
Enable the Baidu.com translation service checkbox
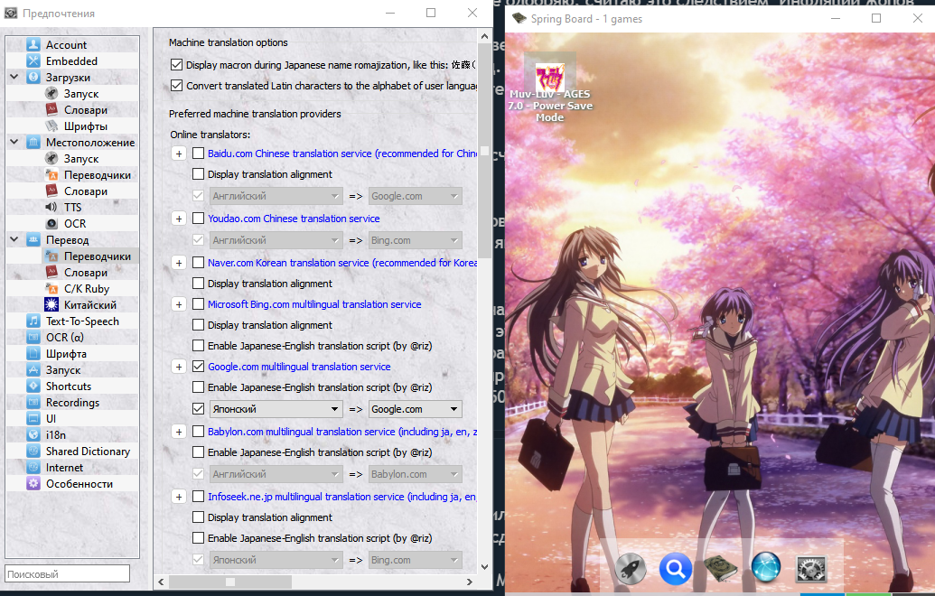click(x=199, y=154)
